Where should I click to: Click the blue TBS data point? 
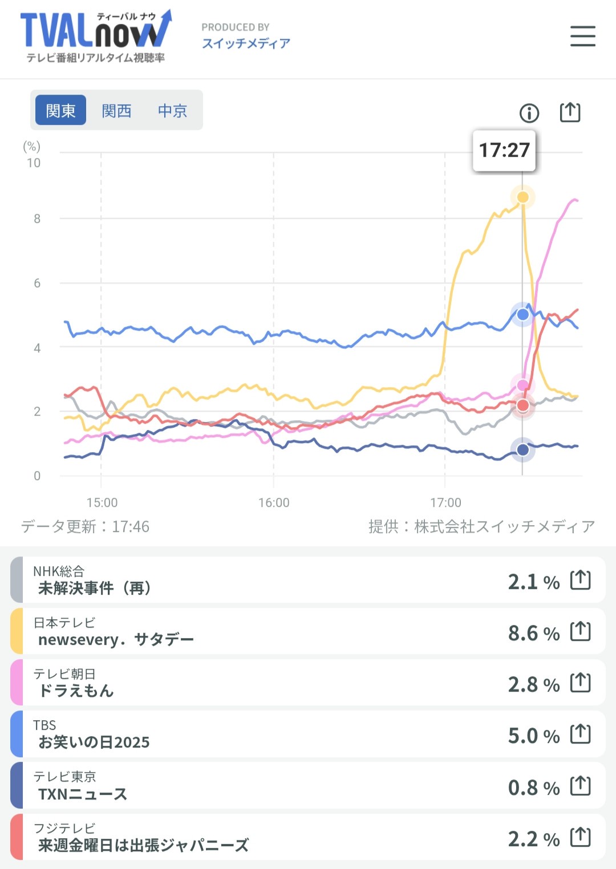(x=522, y=314)
